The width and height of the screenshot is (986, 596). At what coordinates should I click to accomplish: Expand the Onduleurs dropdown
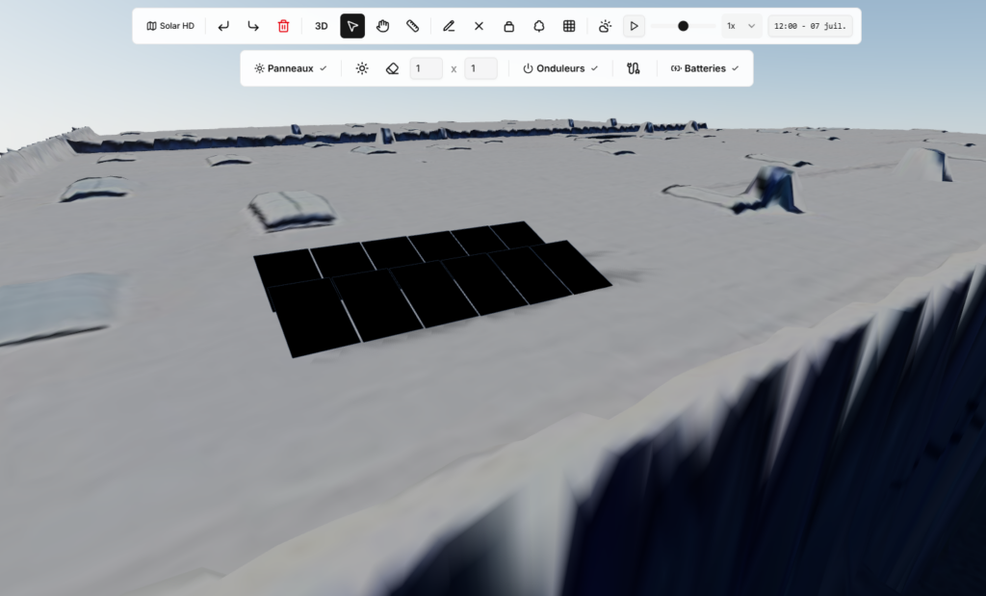[560, 68]
